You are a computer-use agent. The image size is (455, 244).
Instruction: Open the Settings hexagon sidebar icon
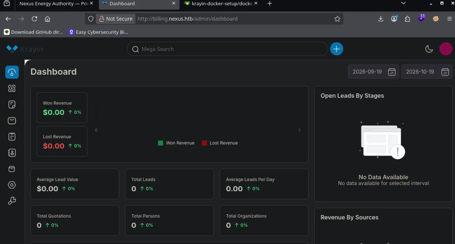pos(12,185)
